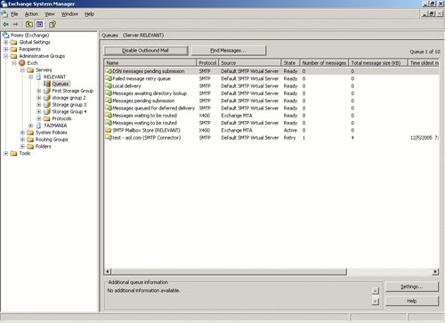Viewport: 445px width, 323px height.
Task: Collapse the Administrative Groups node
Action: [x=5, y=56]
